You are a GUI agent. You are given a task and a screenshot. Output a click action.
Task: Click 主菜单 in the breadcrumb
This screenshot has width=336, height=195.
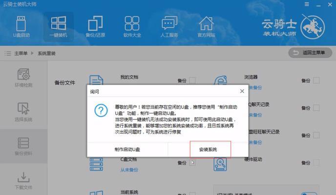[21, 53]
